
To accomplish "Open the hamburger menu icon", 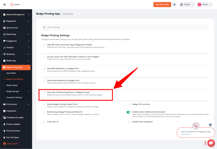I will point(4,5).
